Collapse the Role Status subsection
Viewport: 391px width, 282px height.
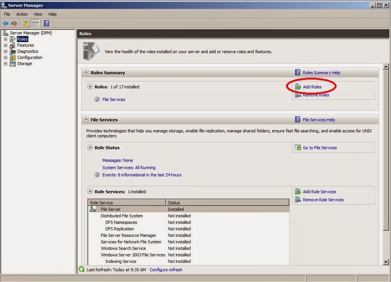tap(90, 147)
